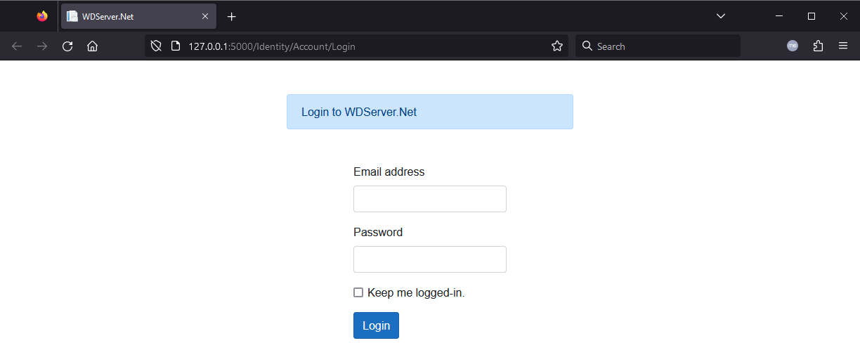Click the blue Login button
This screenshot has height=343, width=860.
376,325
